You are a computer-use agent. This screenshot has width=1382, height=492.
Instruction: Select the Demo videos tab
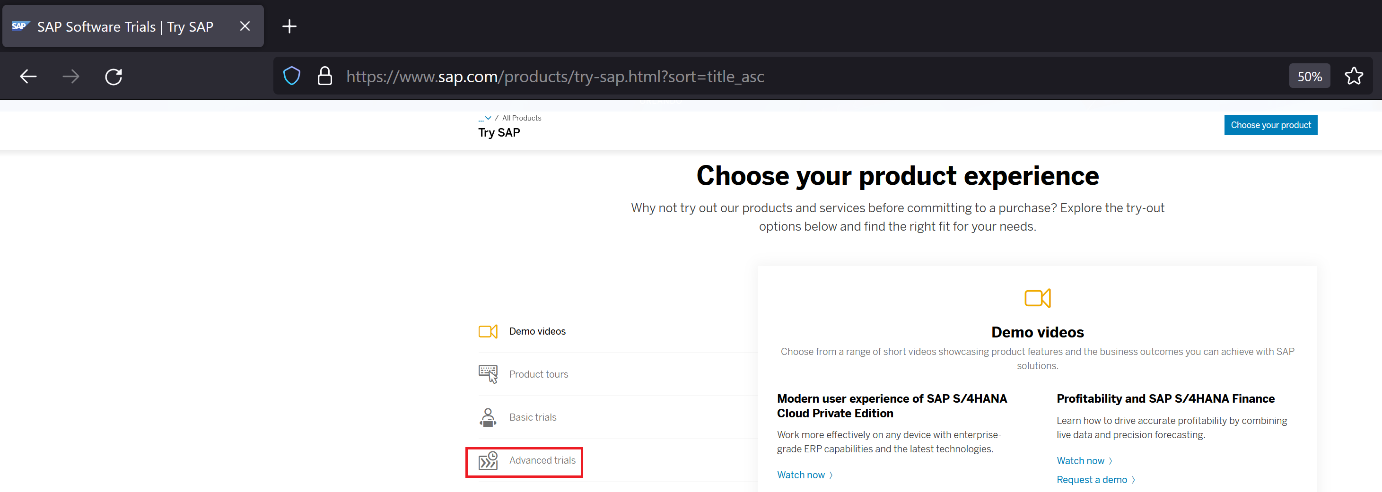(x=537, y=331)
